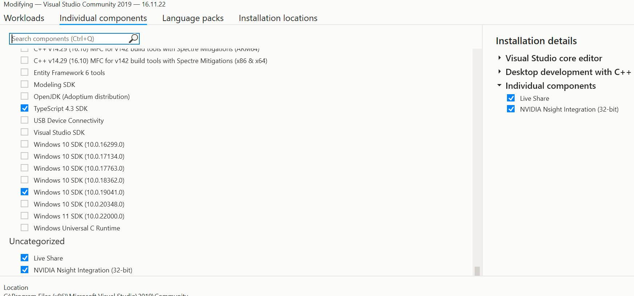Click the component list scrollbar thumb
Image resolution: width=634 pixels, height=296 pixels.
[x=477, y=271]
